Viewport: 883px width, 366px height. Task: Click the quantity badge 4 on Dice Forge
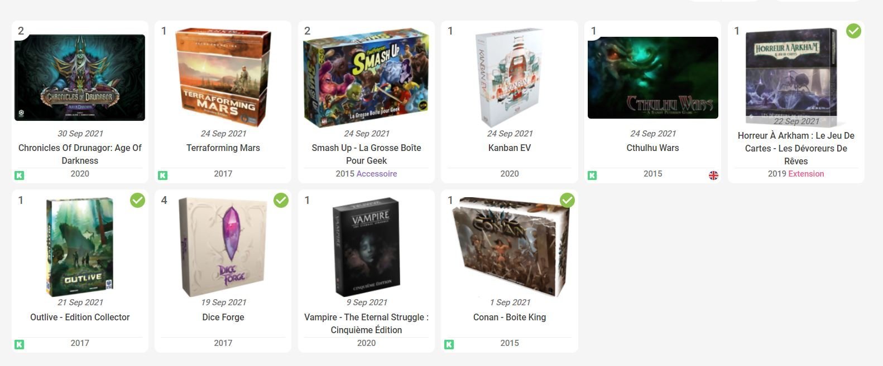tap(164, 200)
